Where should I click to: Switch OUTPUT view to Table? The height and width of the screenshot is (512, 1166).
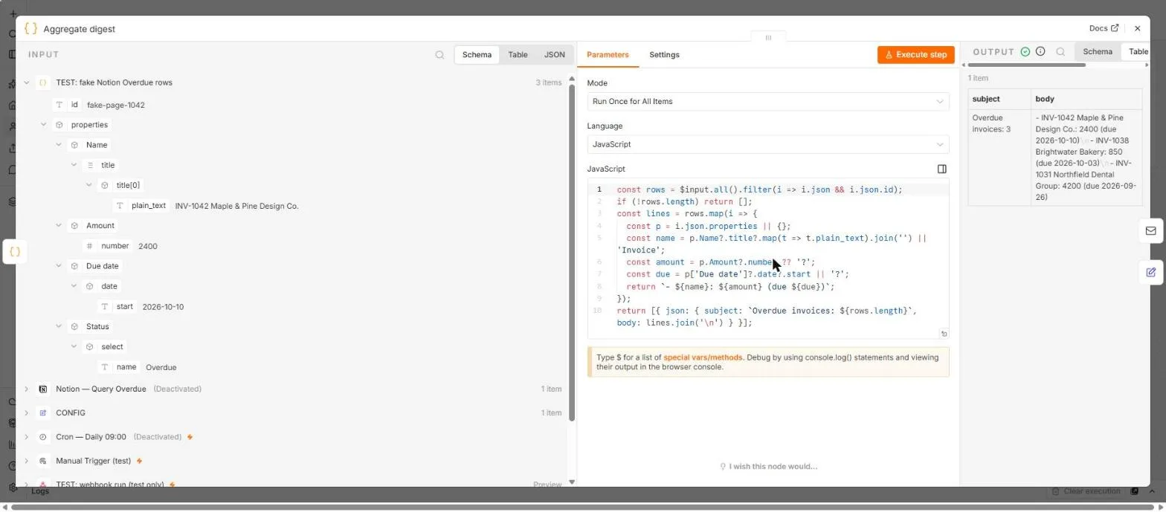[1138, 51]
